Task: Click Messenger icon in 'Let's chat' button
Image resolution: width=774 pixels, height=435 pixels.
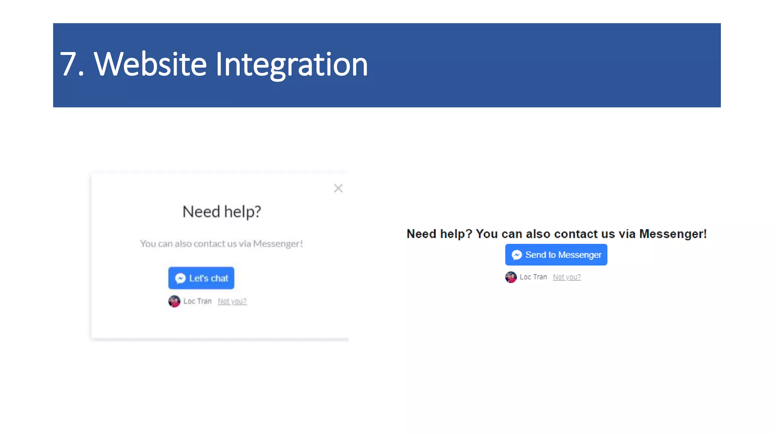Action: 180,278
